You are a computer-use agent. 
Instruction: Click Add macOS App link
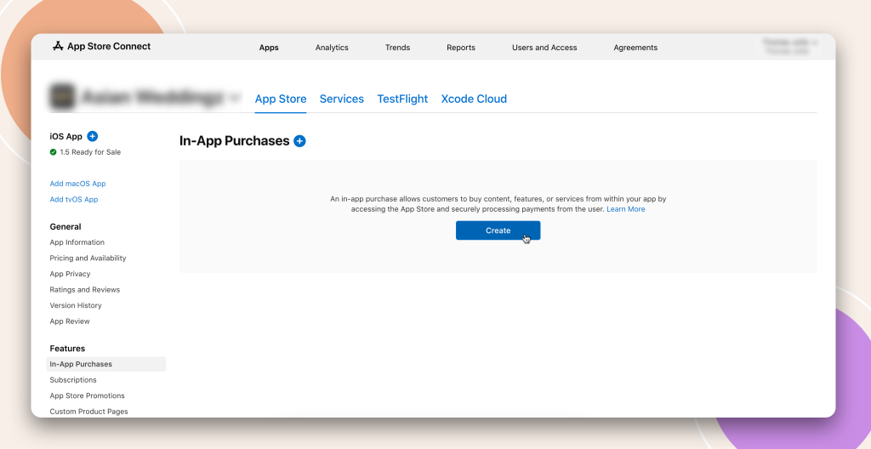[x=77, y=184]
